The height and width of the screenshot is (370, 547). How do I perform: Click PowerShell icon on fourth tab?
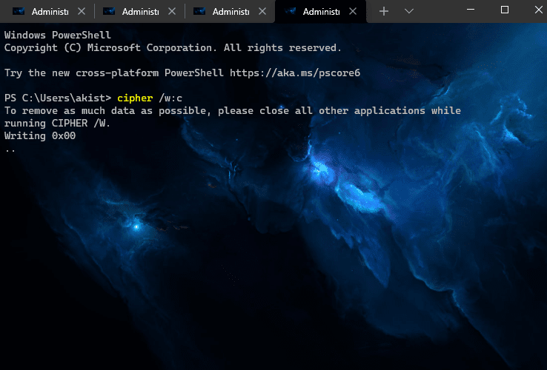pos(290,12)
